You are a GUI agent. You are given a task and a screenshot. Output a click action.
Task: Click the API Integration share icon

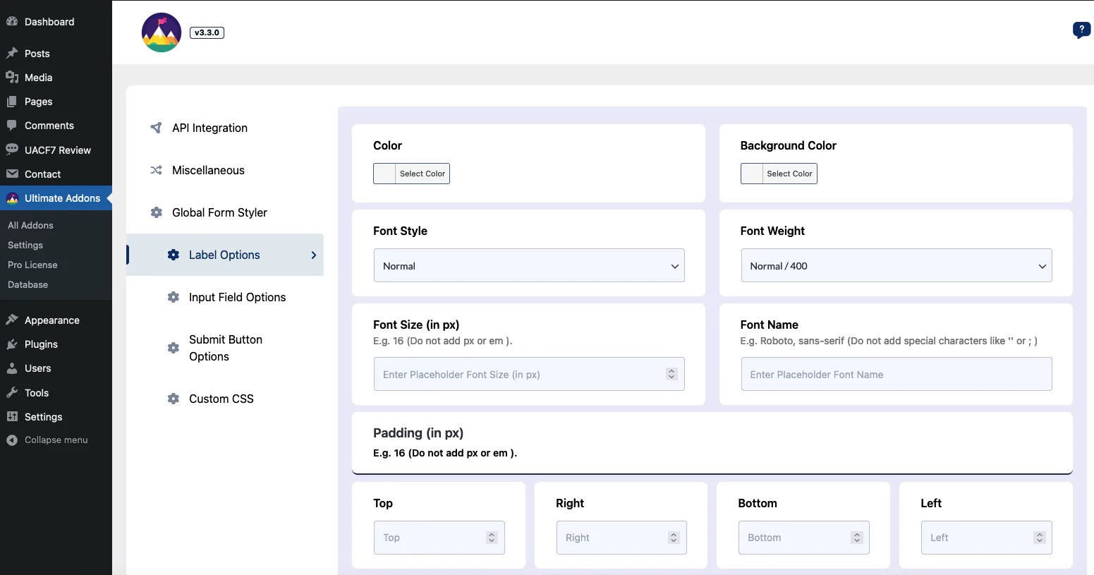(x=156, y=128)
